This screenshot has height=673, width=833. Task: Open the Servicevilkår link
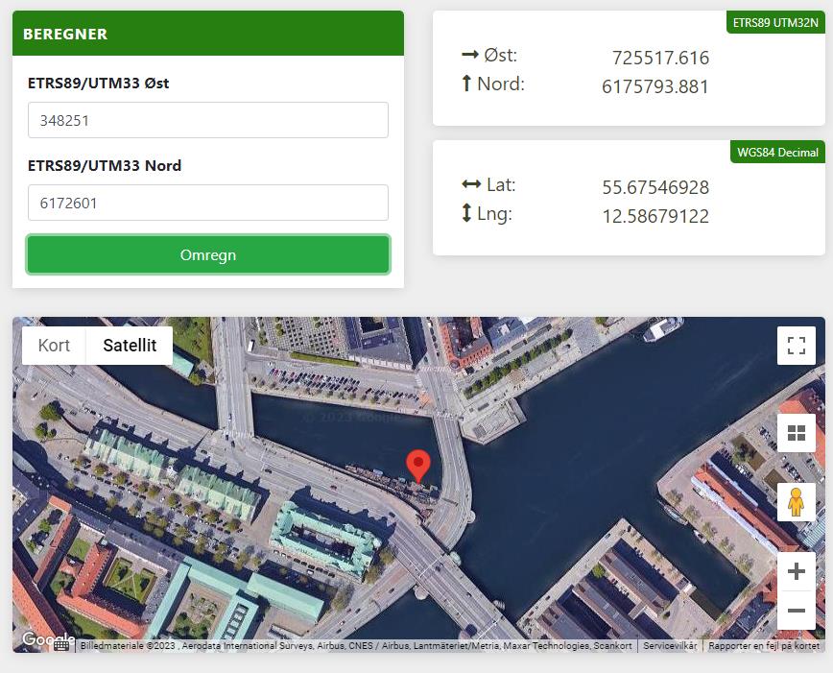point(670,645)
